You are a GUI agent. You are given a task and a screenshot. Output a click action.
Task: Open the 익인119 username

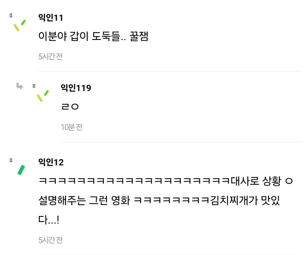click(76, 88)
